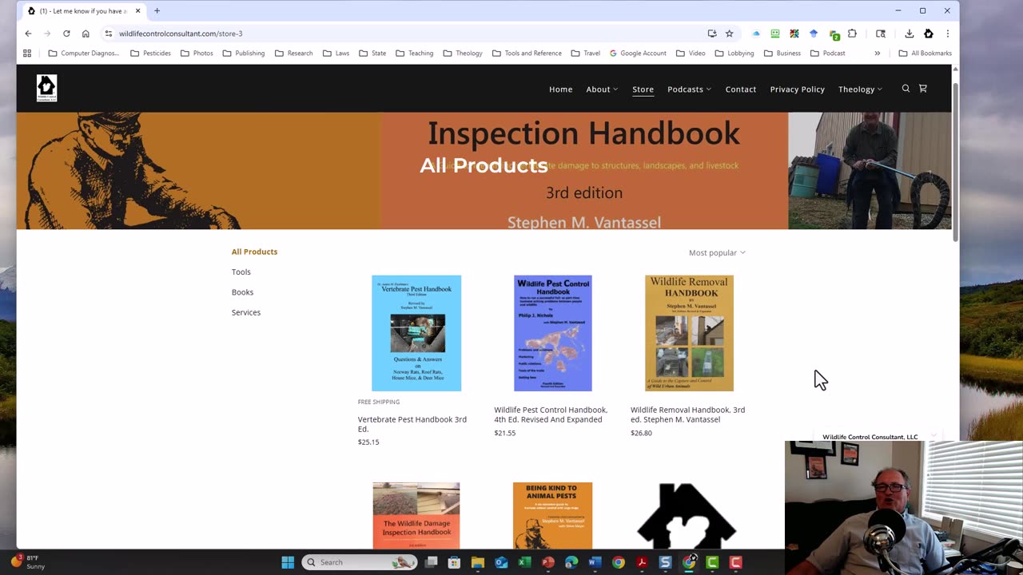Click the blue graduation-cap extension icon
This screenshot has width=1023, height=575.
(814, 34)
